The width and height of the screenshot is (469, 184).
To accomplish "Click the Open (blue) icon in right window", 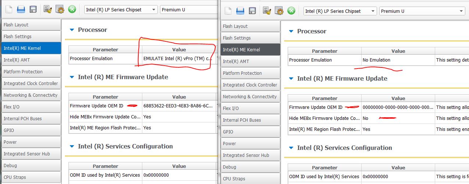I will pos(240,11).
